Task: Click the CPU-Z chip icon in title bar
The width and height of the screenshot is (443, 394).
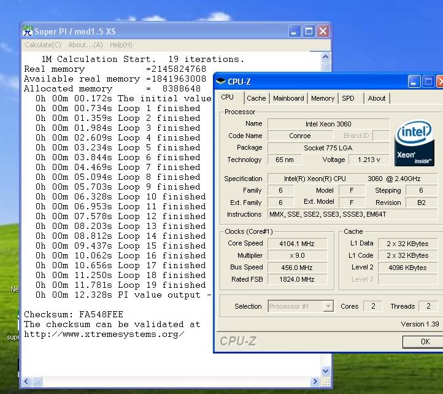Action: tap(220, 82)
